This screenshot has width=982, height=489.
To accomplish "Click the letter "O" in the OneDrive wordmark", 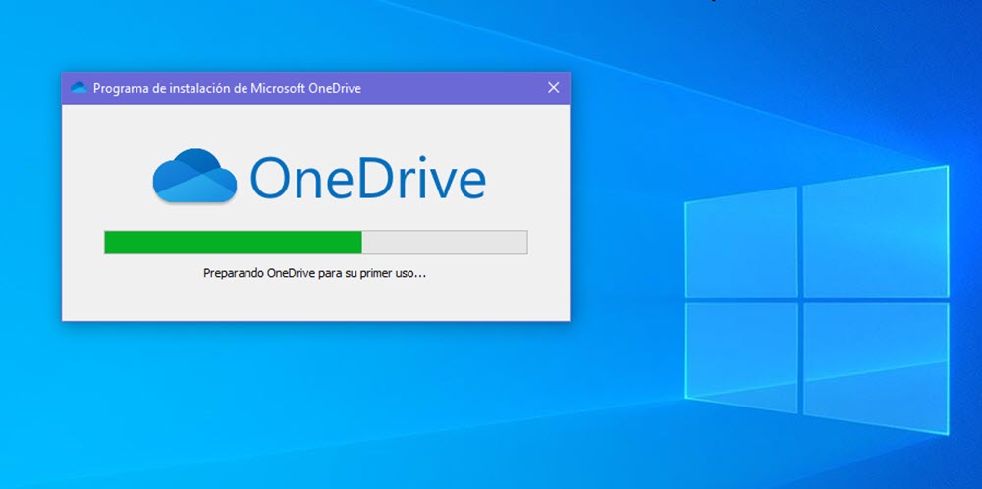I will coord(272,178).
